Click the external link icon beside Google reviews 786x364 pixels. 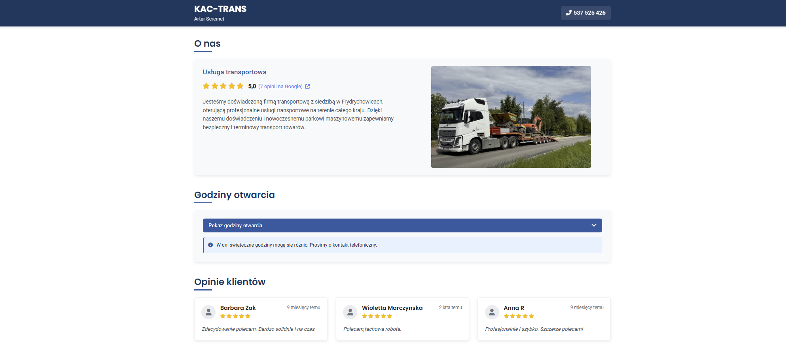pyautogui.click(x=307, y=87)
